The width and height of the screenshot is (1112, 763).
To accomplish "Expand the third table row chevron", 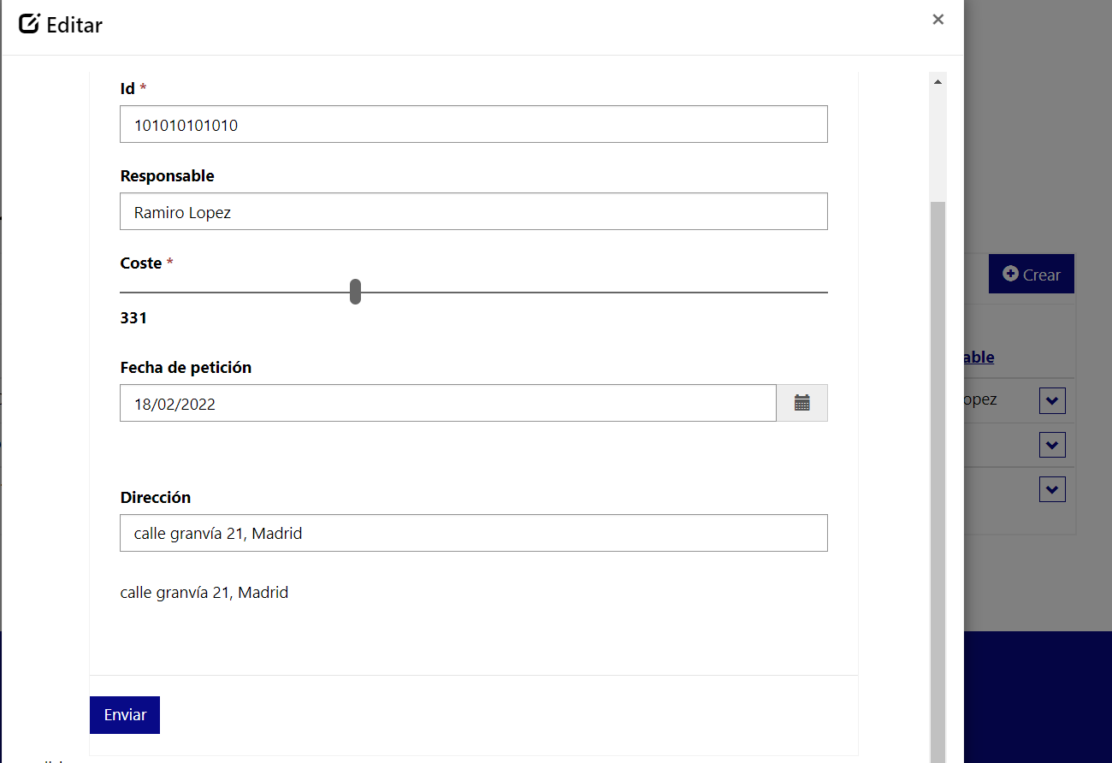I will [1051, 489].
